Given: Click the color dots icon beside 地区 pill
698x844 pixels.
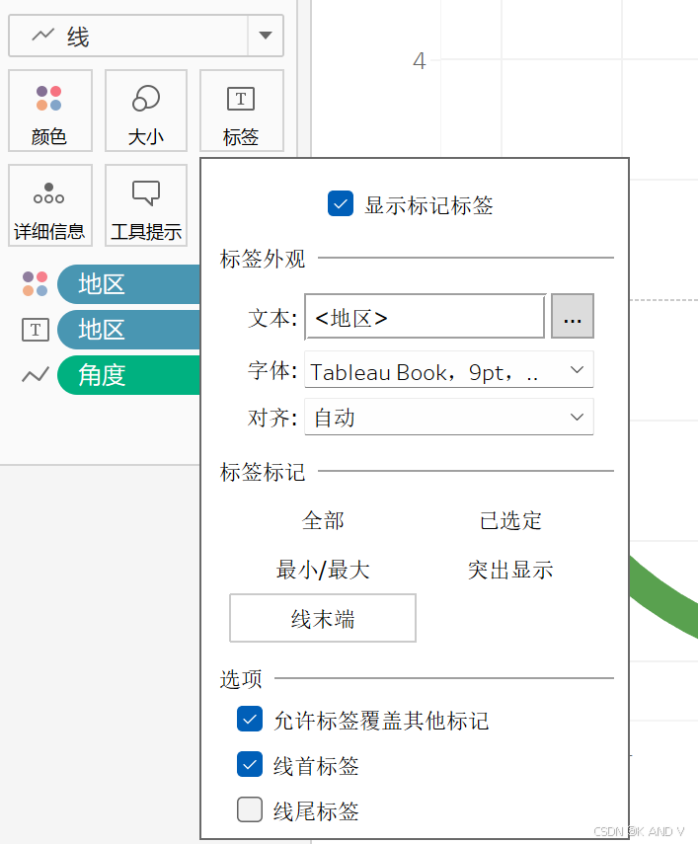Looking at the screenshot, I should pos(35,283).
